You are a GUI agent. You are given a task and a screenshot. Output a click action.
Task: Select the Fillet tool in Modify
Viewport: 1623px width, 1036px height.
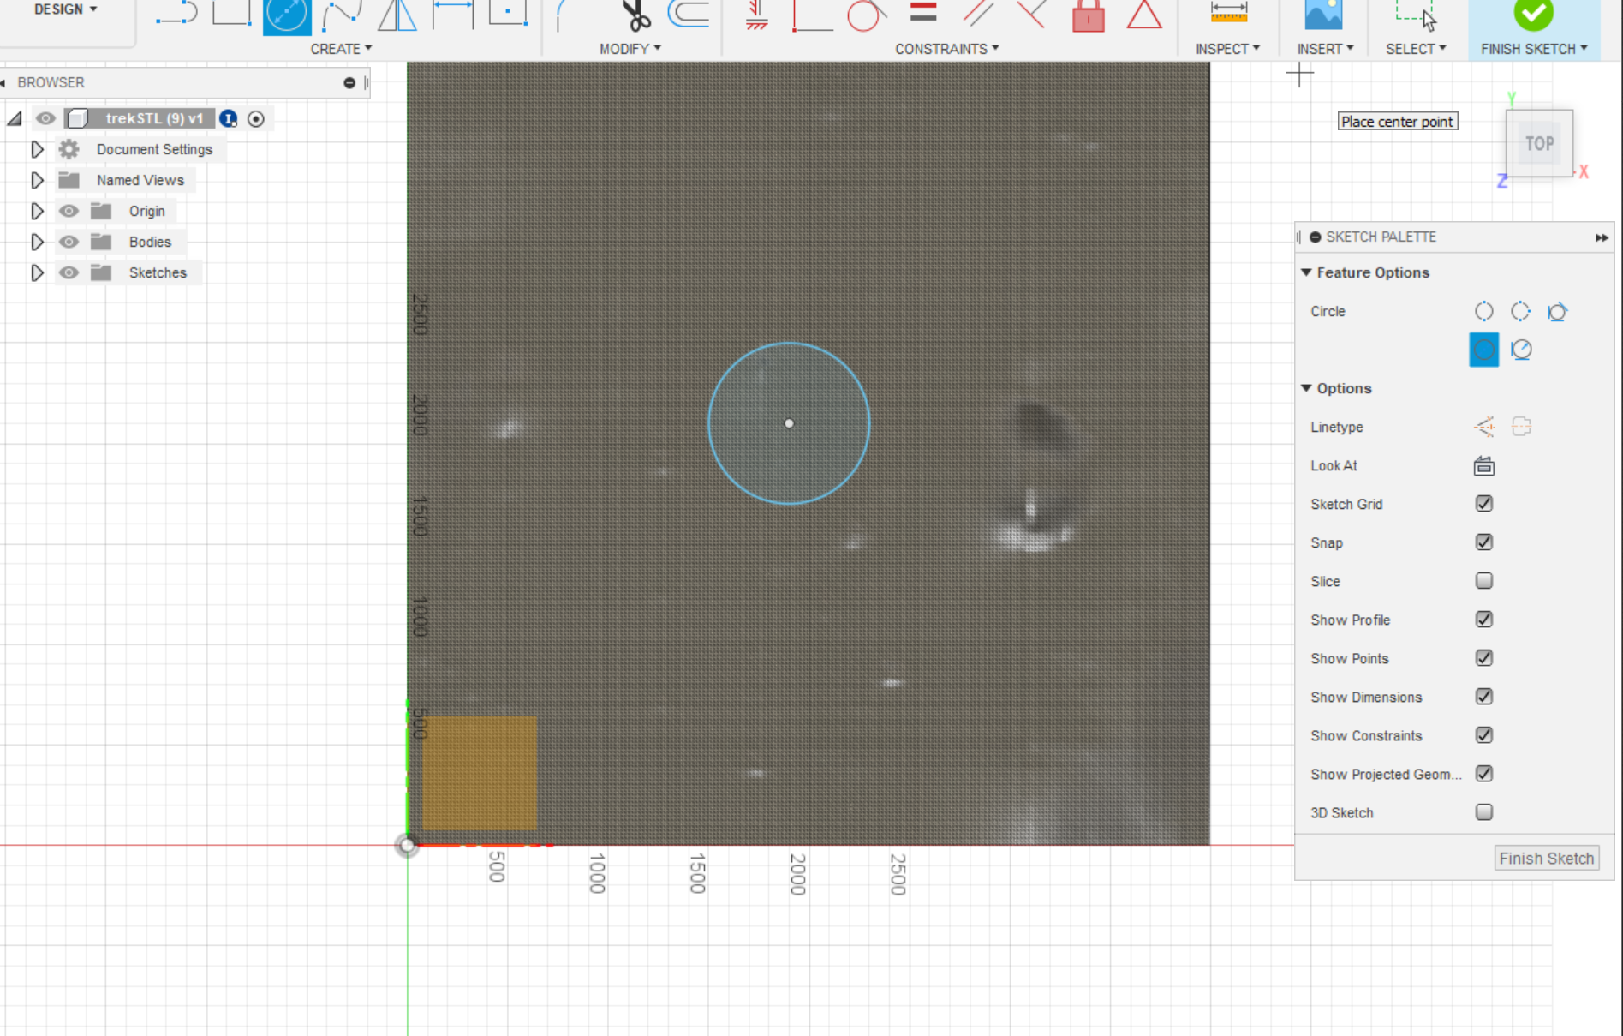click(564, 14)
